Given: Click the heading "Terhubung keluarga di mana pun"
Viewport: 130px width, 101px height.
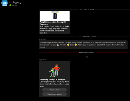Looking at the screenshot, I should (x=53, y=80).
